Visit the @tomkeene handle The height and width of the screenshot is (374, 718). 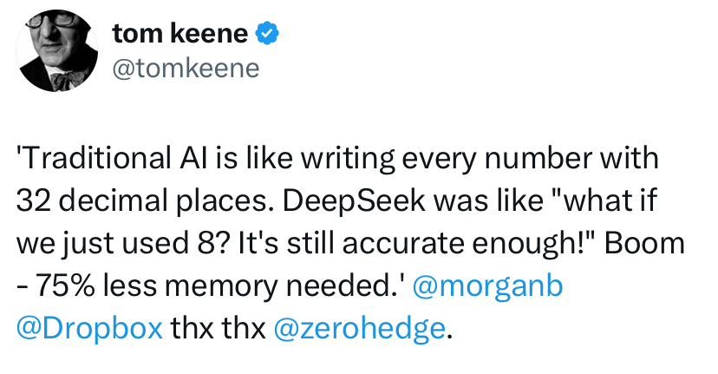click(x=186, y=69)
